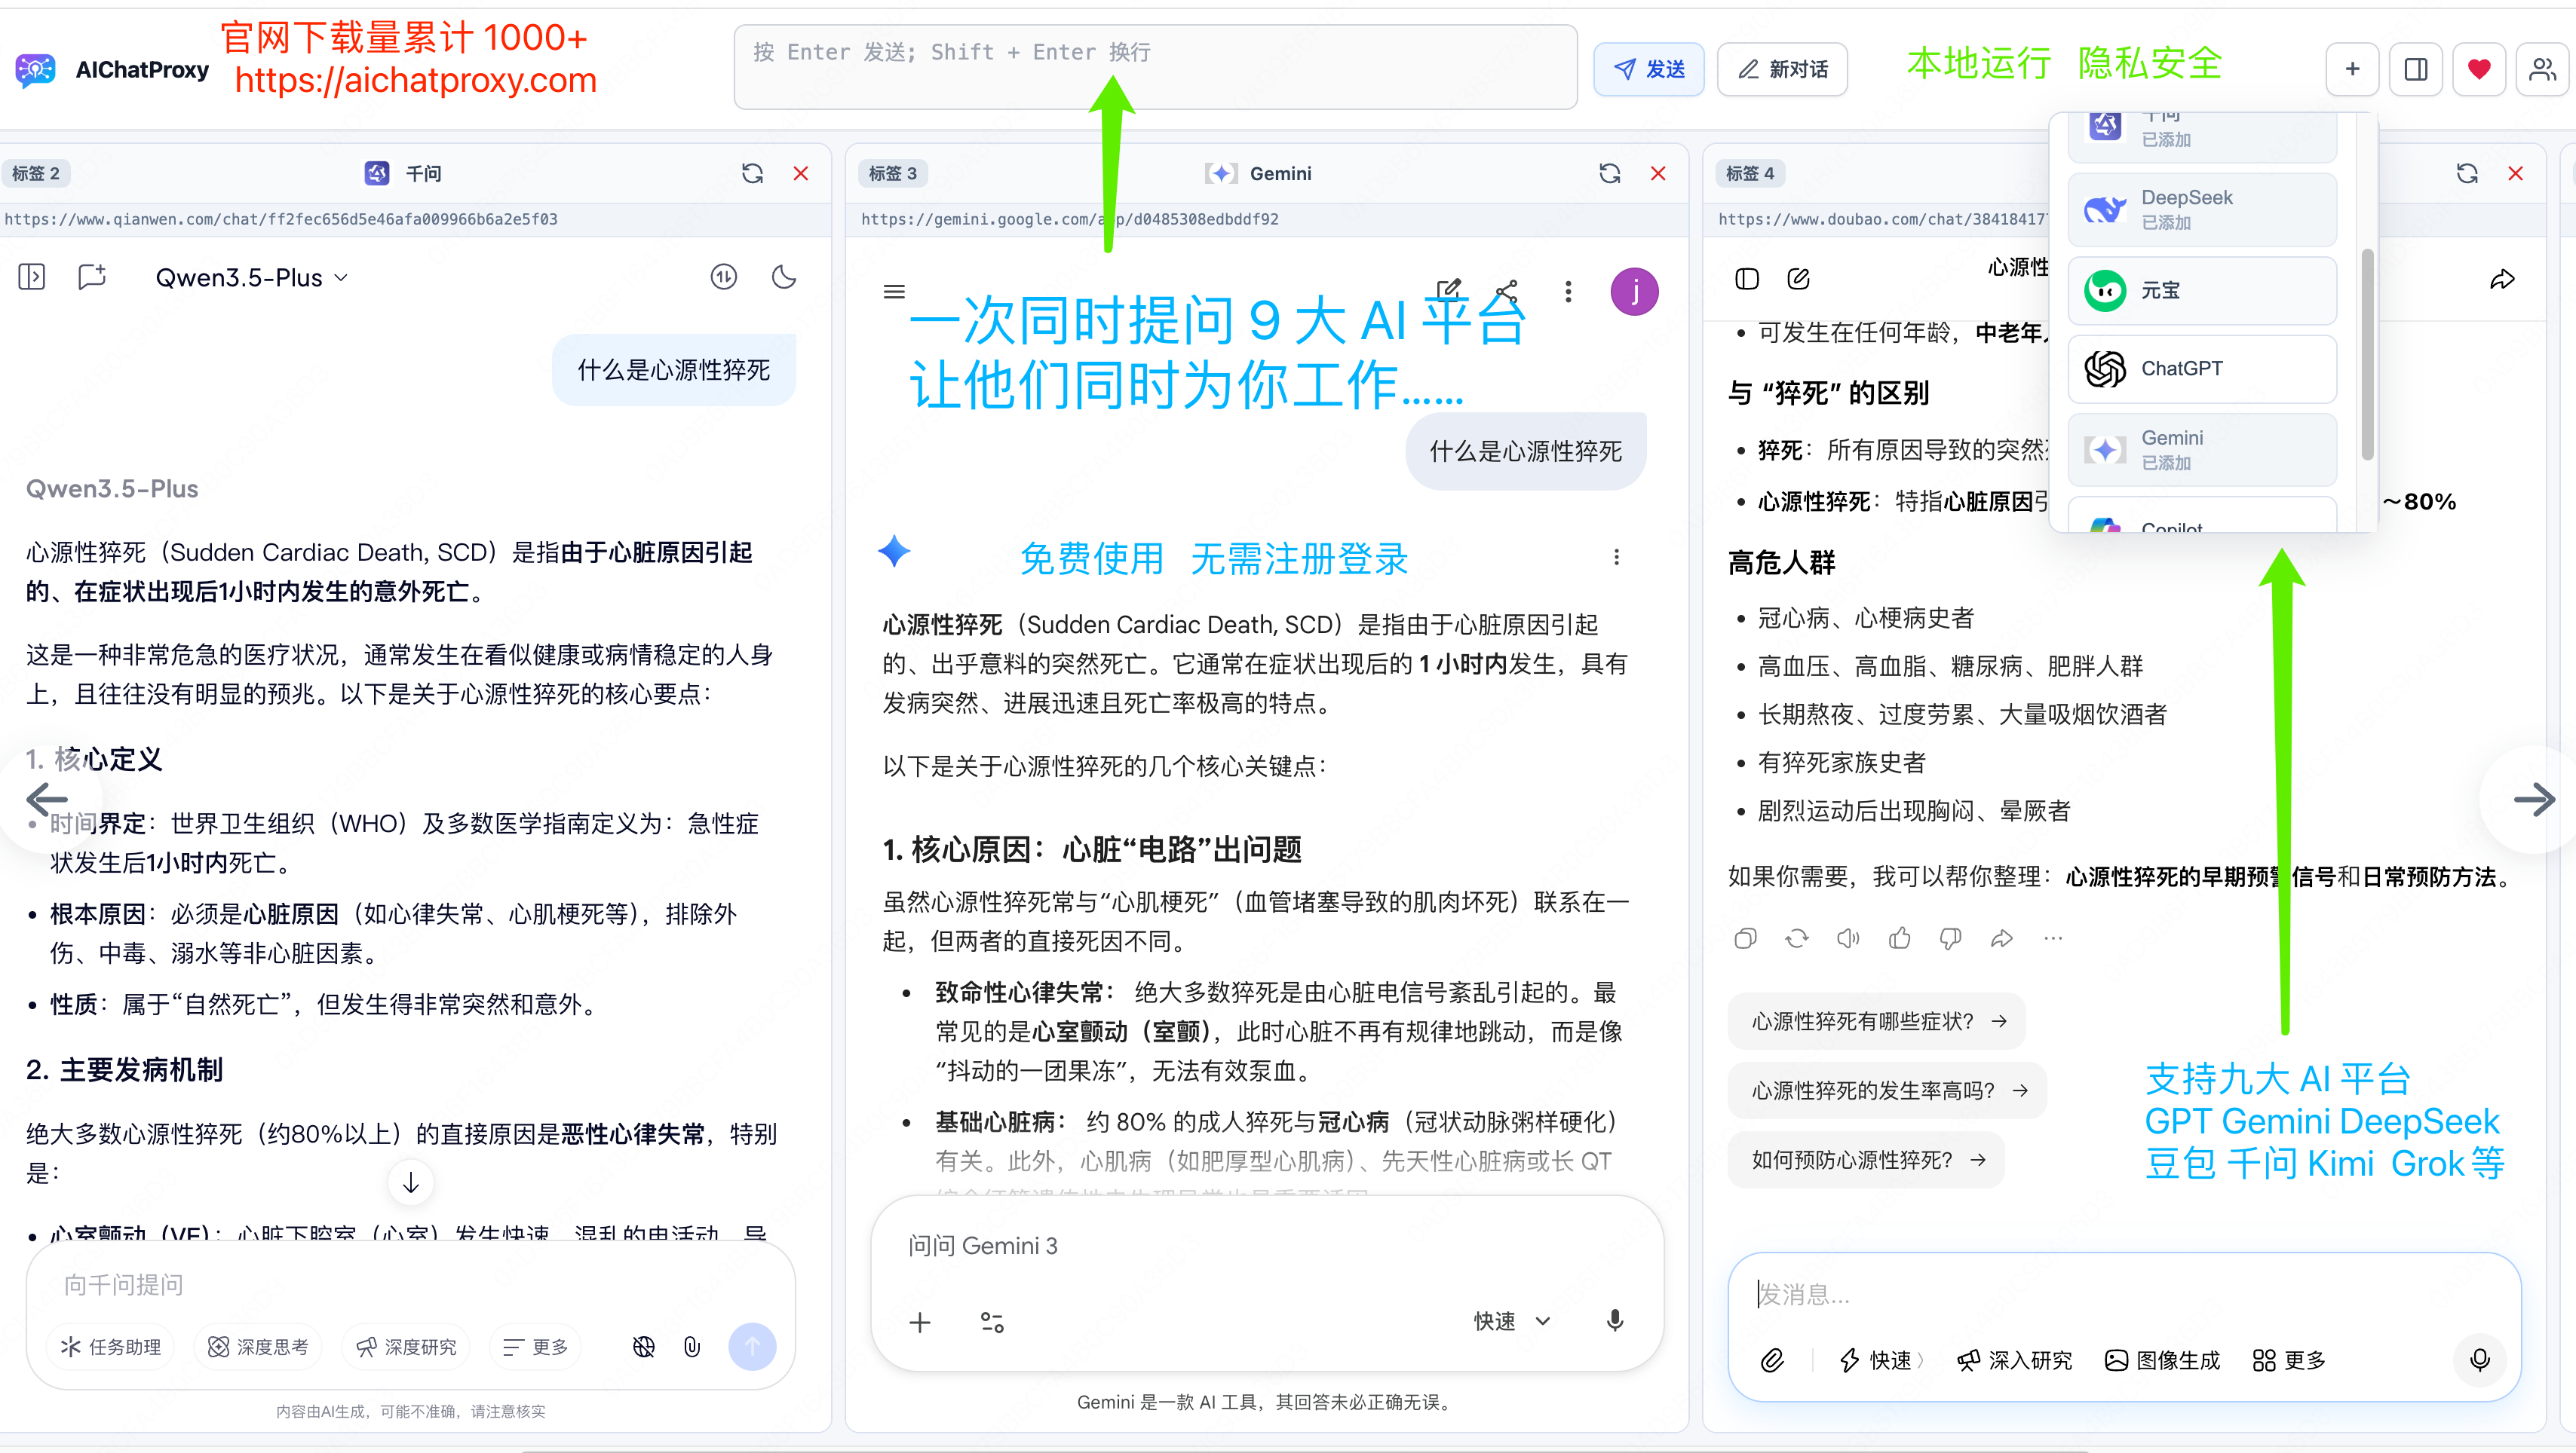This screenshot has width=2576, height=1453.
Task: Enable 深度思考 mode in Qwen
Action: 257,1346
